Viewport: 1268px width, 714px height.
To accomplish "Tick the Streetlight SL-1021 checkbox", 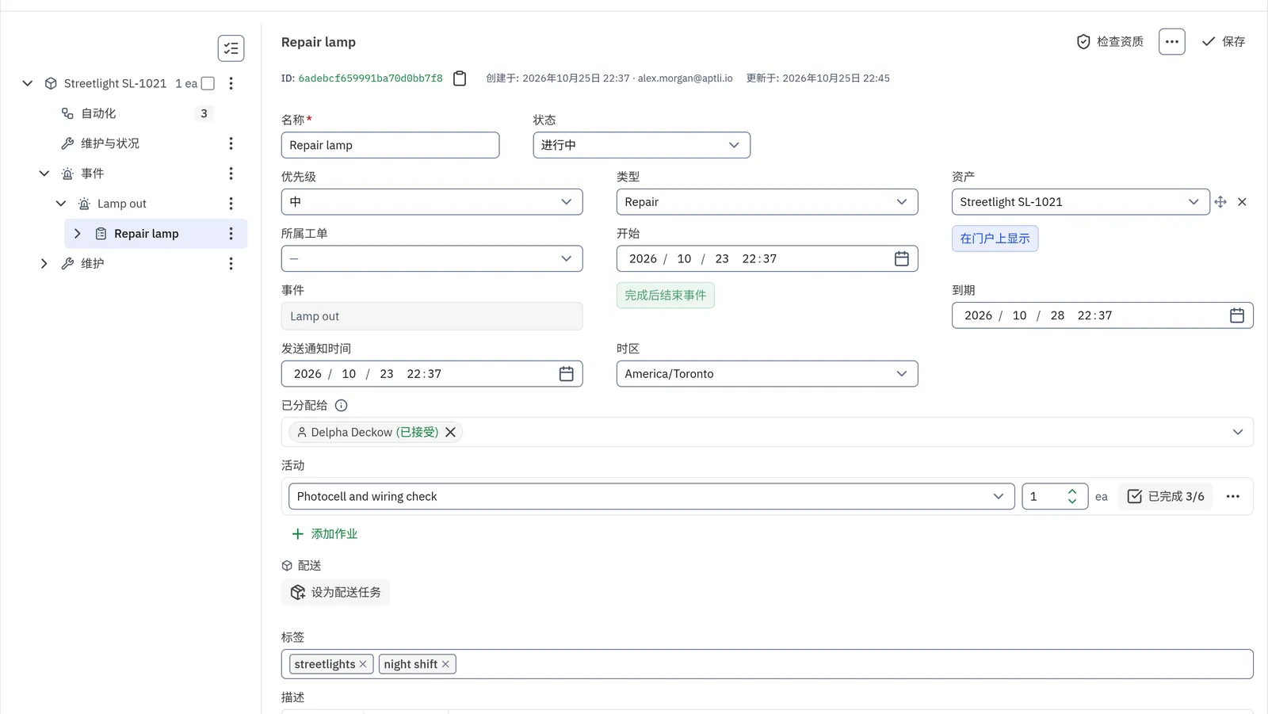I will point(208,83).
